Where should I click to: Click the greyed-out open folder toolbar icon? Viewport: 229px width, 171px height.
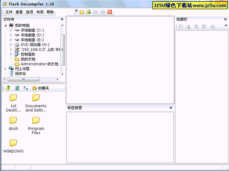coord(95,12)
